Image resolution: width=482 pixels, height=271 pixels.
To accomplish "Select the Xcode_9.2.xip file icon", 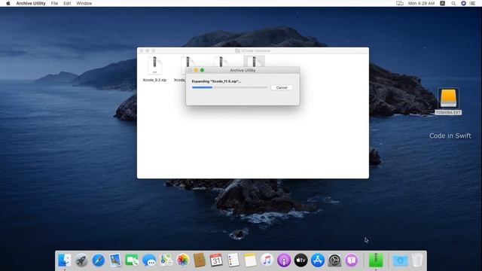I will click(154, 65).
